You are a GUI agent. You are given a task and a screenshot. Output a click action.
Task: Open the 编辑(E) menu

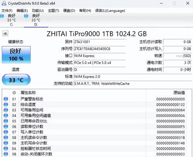22,11
